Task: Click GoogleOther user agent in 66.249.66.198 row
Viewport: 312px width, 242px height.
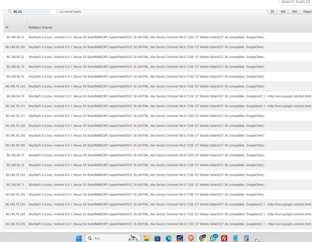Action: (146, 145)
